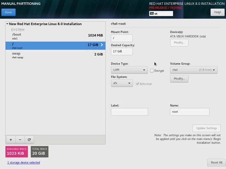Image resolution: width=226 pixels, height=169 pixels.
Task: Click the arrow chevron on the 17 GiB root row
Action: pos(102,45)
